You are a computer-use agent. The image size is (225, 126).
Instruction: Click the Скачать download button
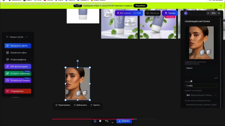click(124, 121)
